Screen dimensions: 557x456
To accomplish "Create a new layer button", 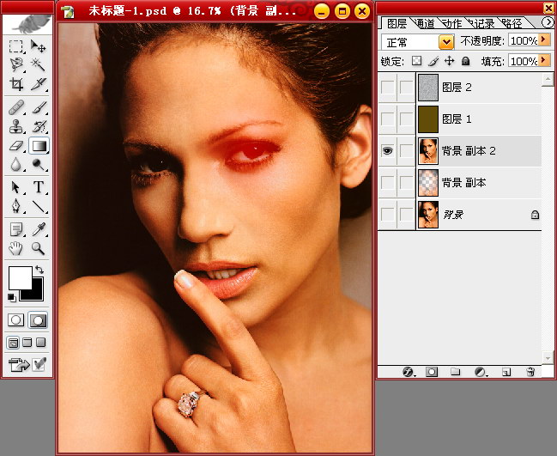I will point(506,372).
